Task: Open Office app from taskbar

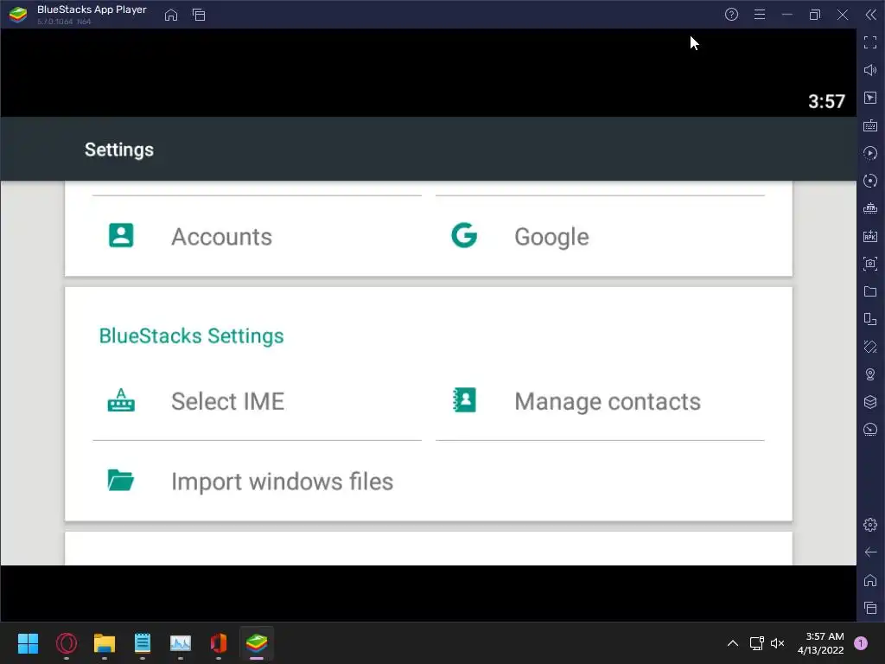Action: (219, 643)
